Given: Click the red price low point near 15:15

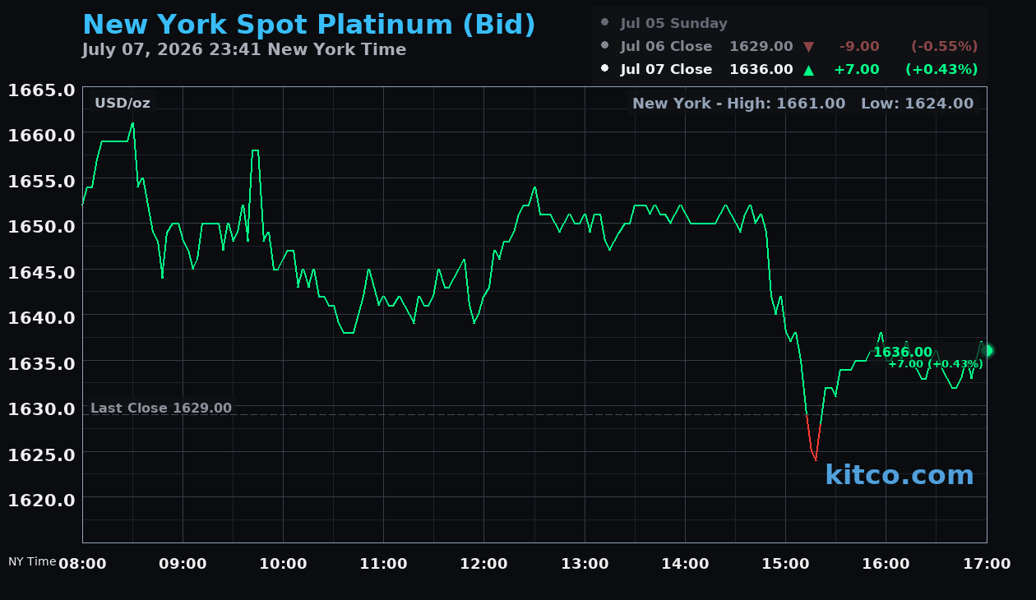Looking at the screenshot, I should [816, 460].
